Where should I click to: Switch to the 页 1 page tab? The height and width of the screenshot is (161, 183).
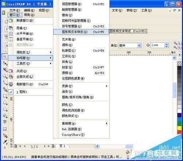coord(63,146)
